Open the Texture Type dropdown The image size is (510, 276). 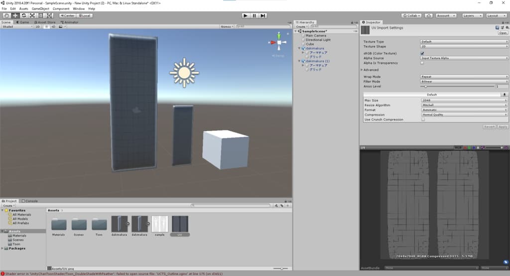tap(464, 41)
